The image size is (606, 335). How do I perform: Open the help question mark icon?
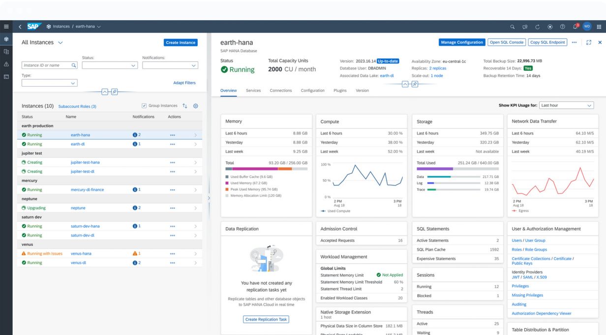[562, 27]
